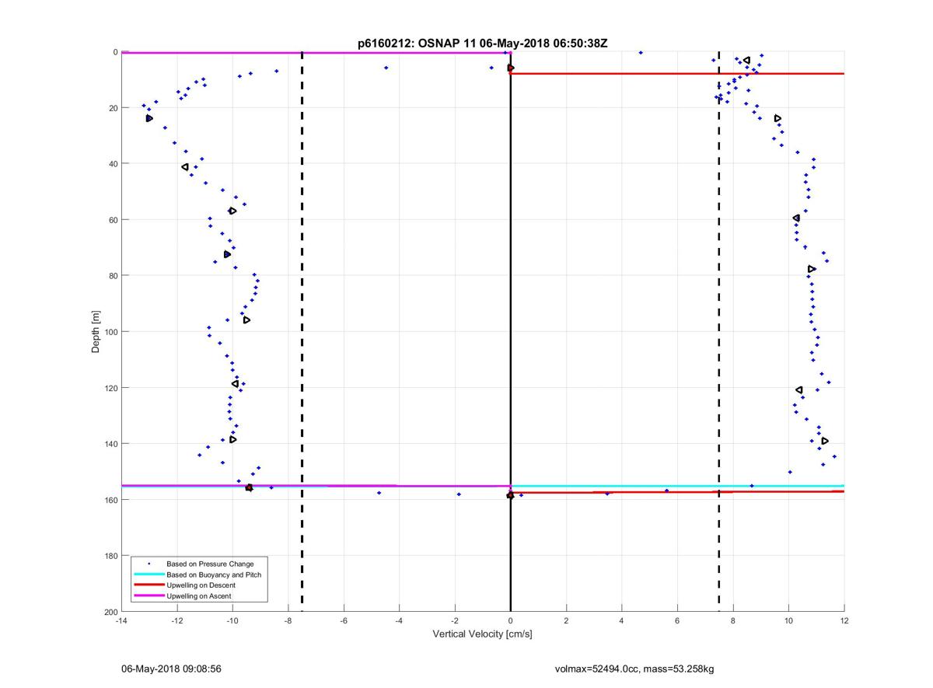Click the legend entry 'Based on Pressure Change'
The image size is (933, 688).
pos(210,564)
